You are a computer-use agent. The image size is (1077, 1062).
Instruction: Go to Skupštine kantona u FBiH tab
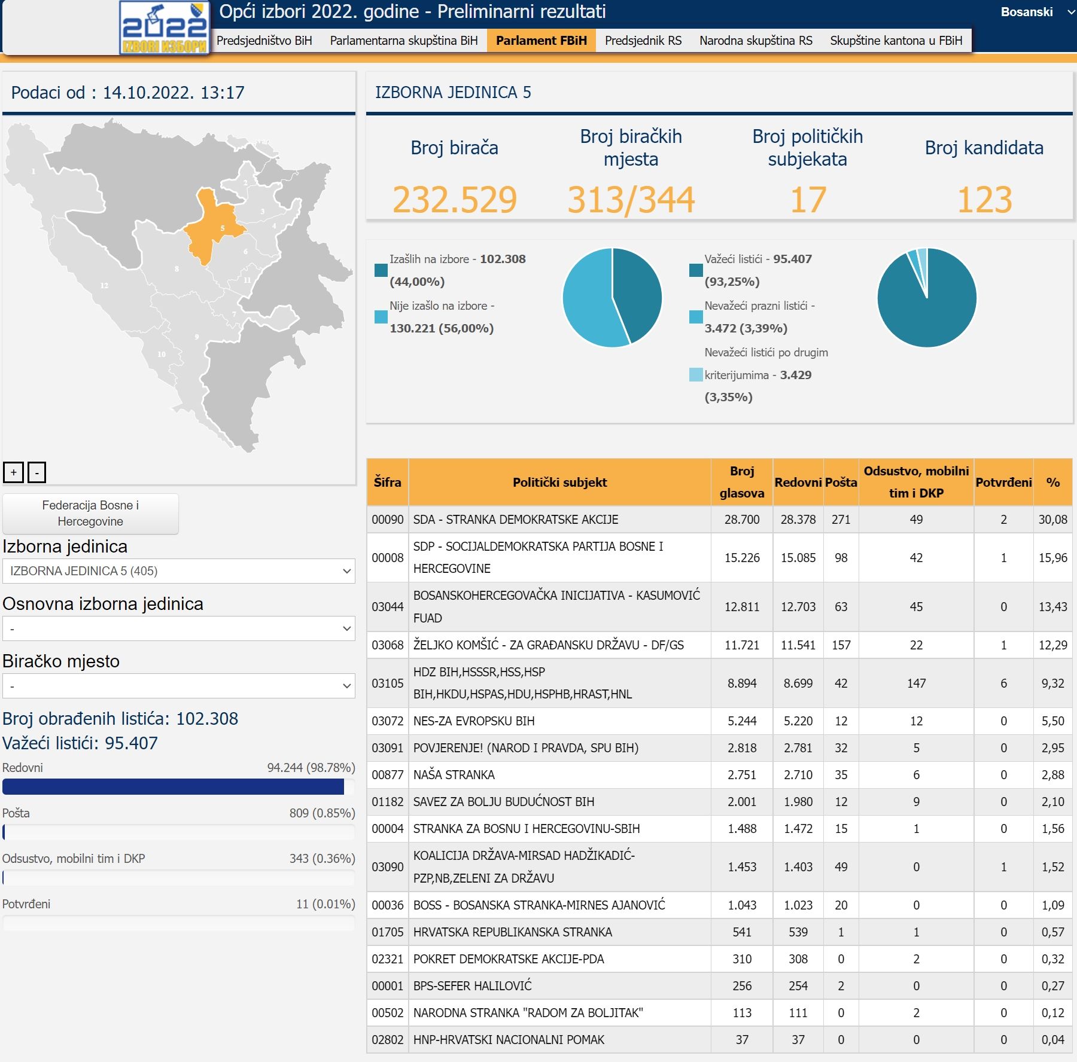click(896, 41)
